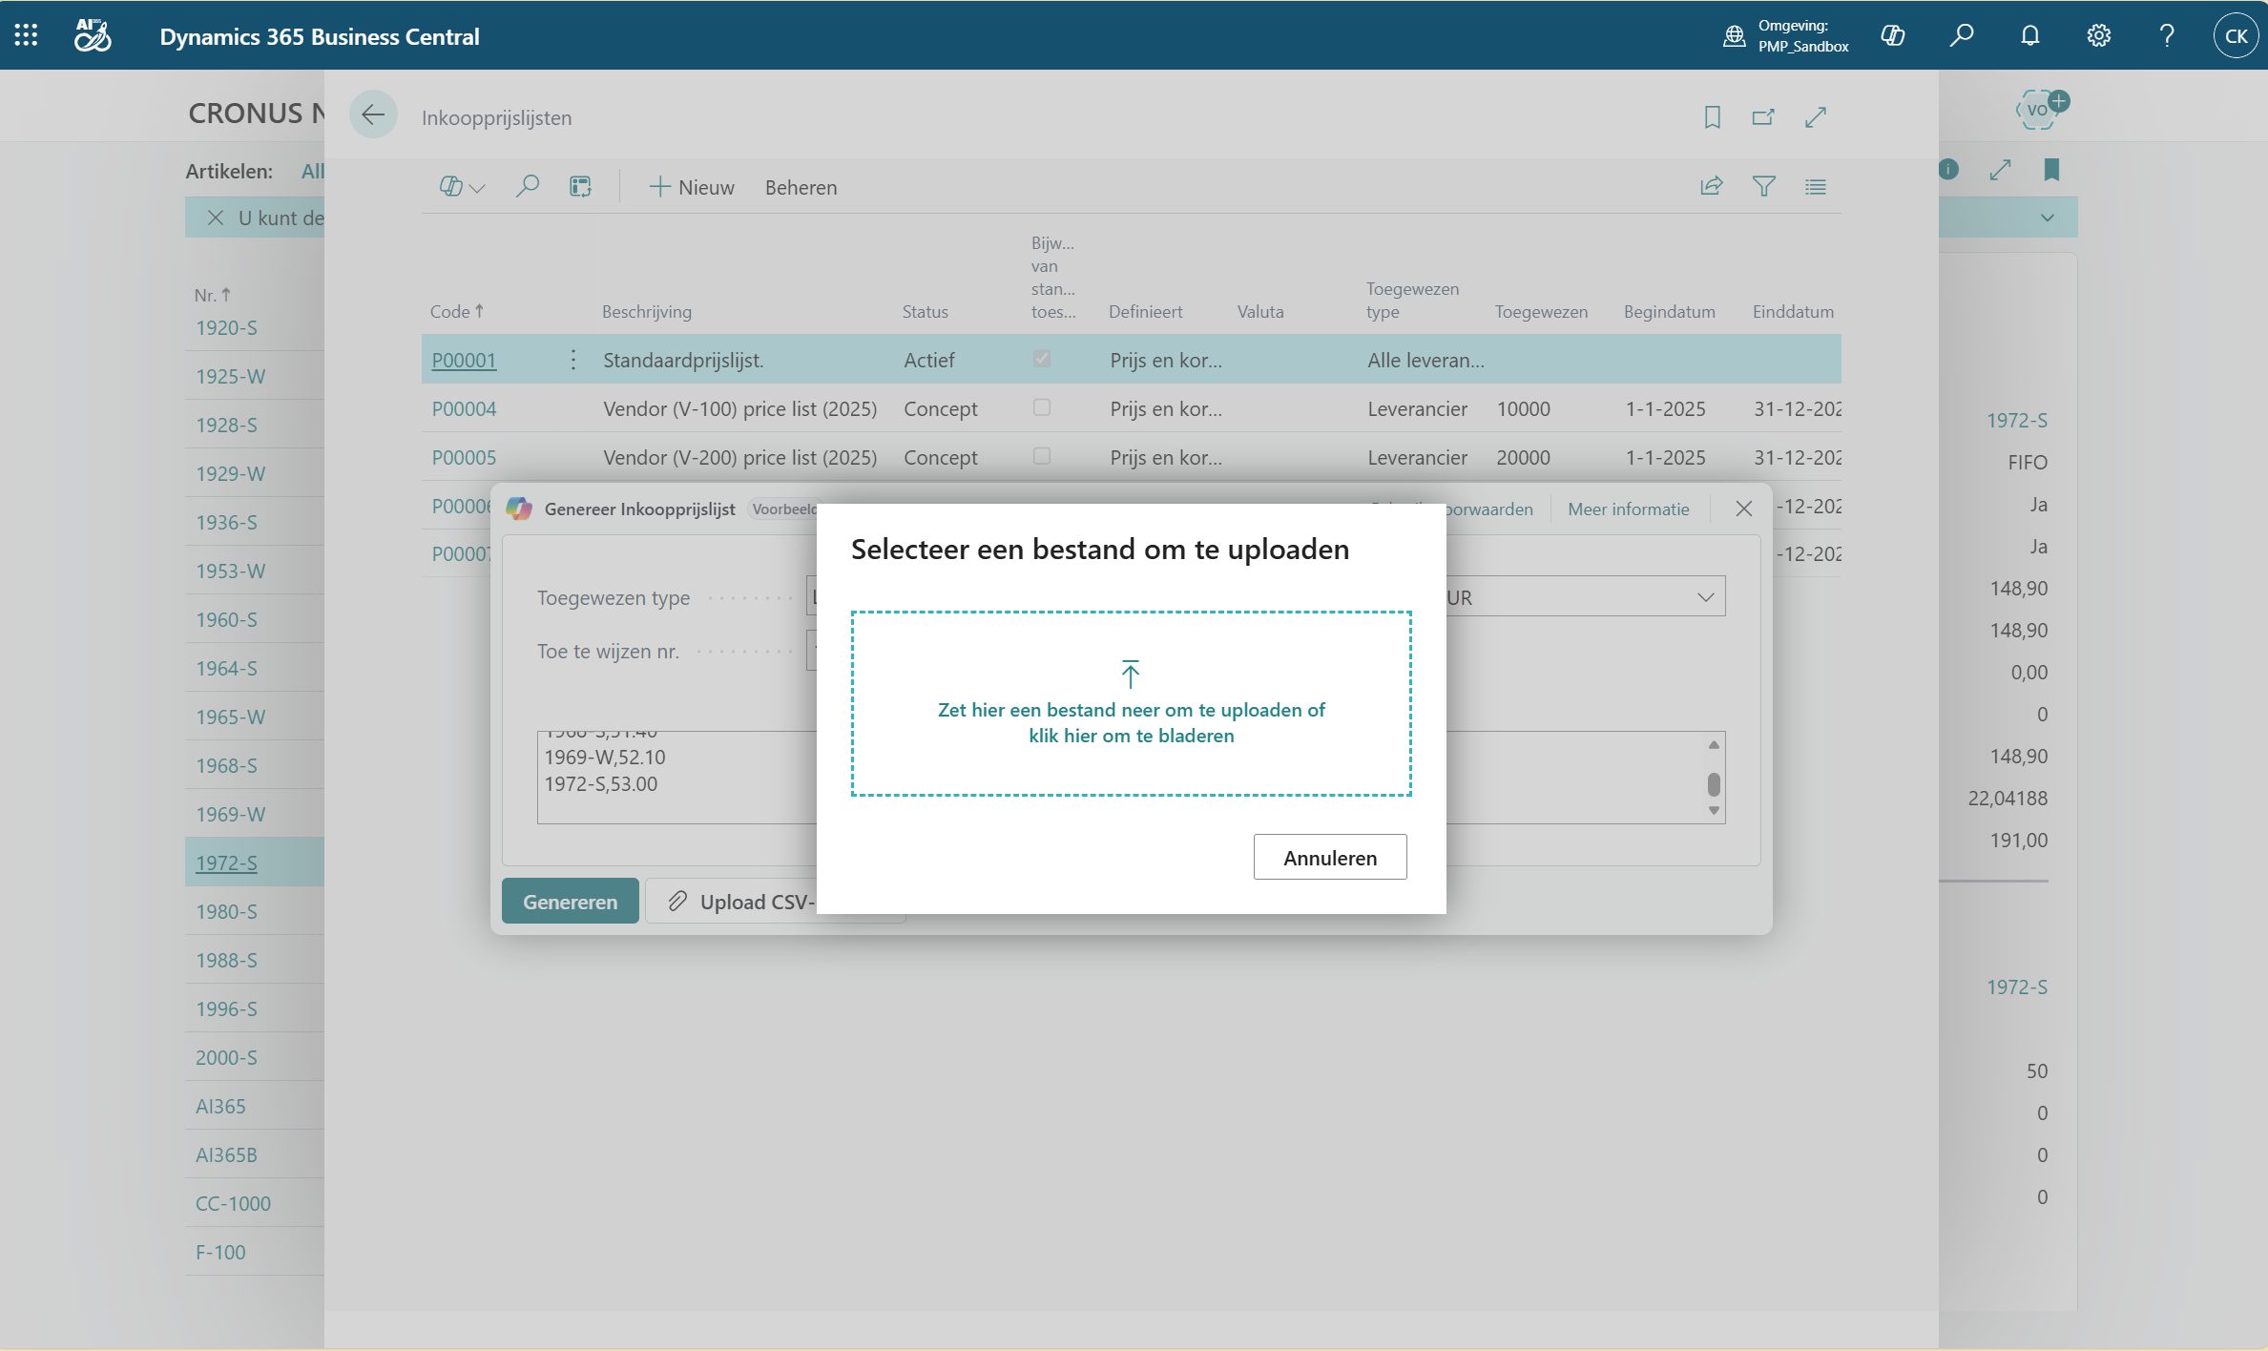The width and height of the screenshot is (2268, 1351).
Task: Click the help question mark icon
Action: pos(2167,35)
